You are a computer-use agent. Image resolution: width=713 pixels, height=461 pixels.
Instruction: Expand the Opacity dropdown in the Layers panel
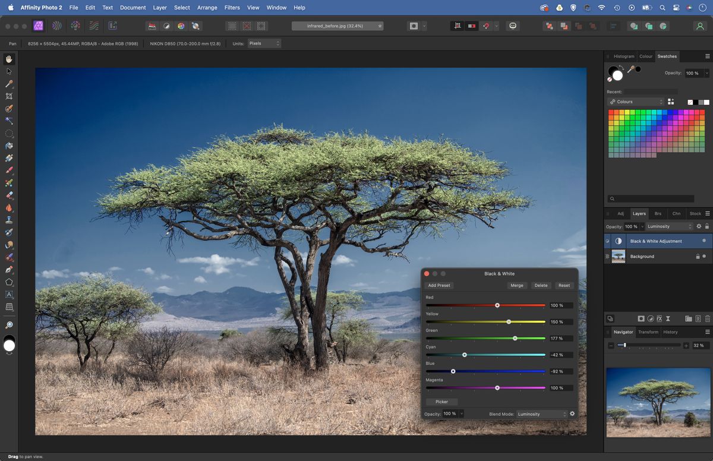[642, 226]
